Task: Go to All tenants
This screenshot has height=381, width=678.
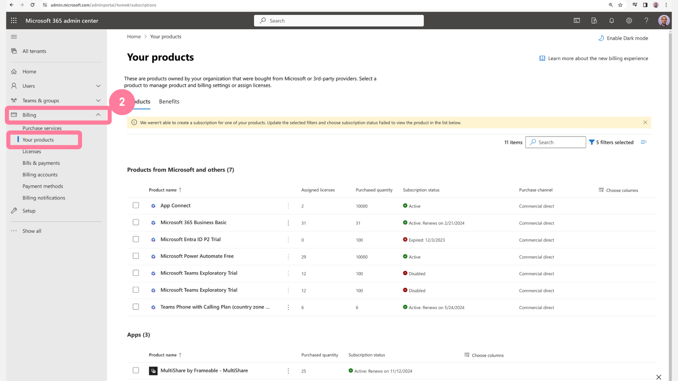Action: [34, 51]
